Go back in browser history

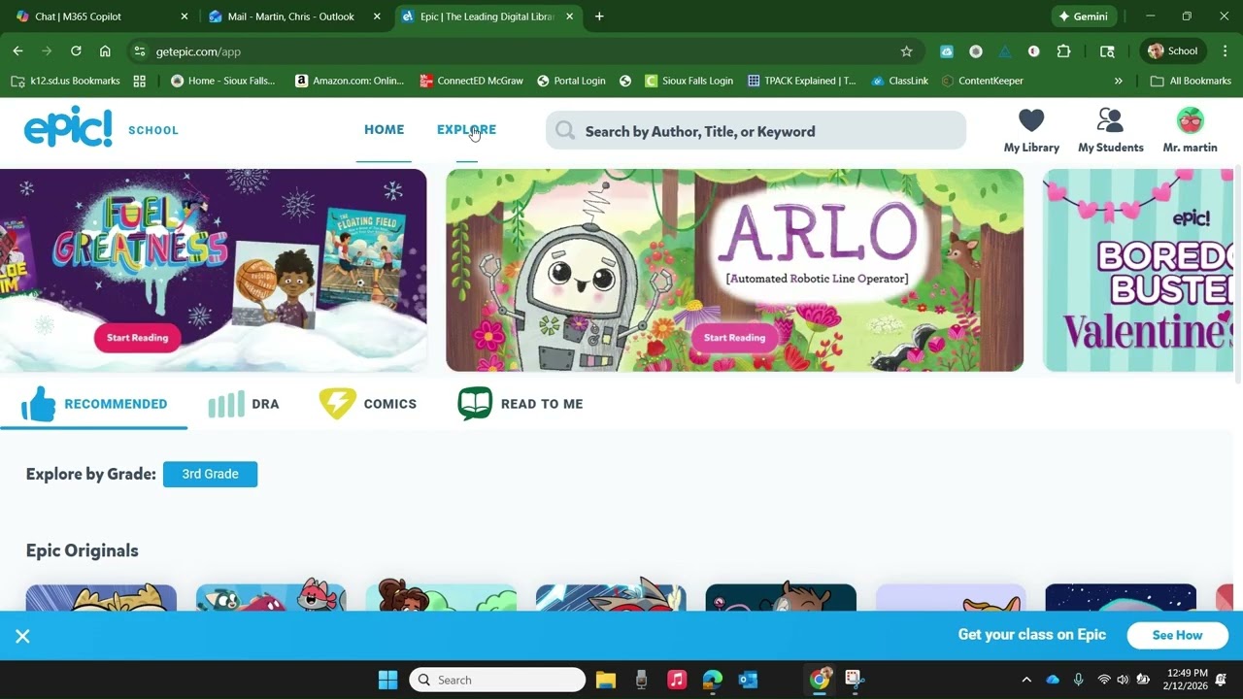click(17, 51)
